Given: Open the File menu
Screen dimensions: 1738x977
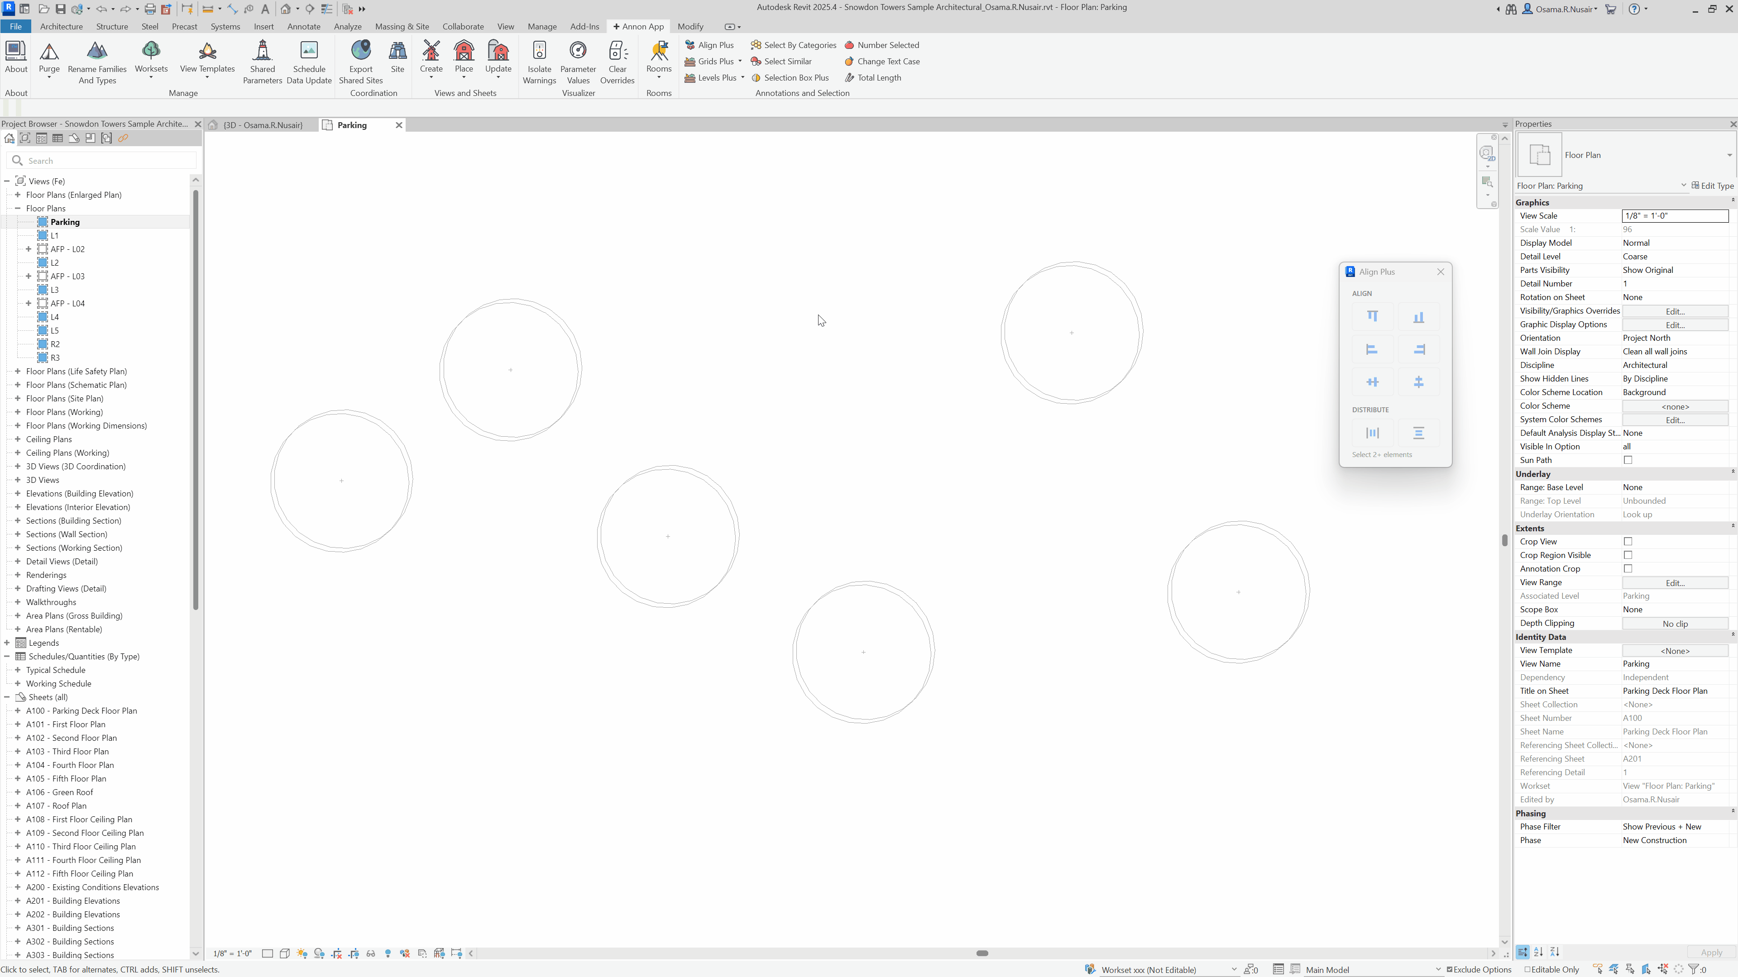Looking at the screenshot, I should [x=15, y=26].
